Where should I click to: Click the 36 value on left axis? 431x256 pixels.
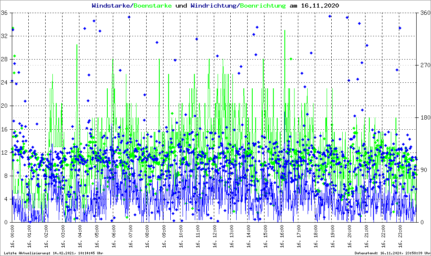(5, 13)
